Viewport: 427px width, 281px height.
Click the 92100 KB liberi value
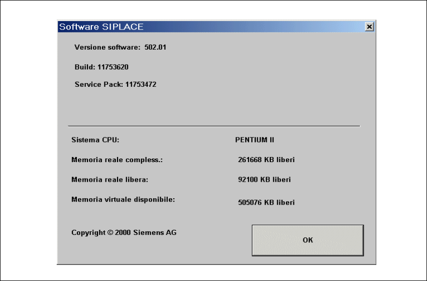(264, 180)
